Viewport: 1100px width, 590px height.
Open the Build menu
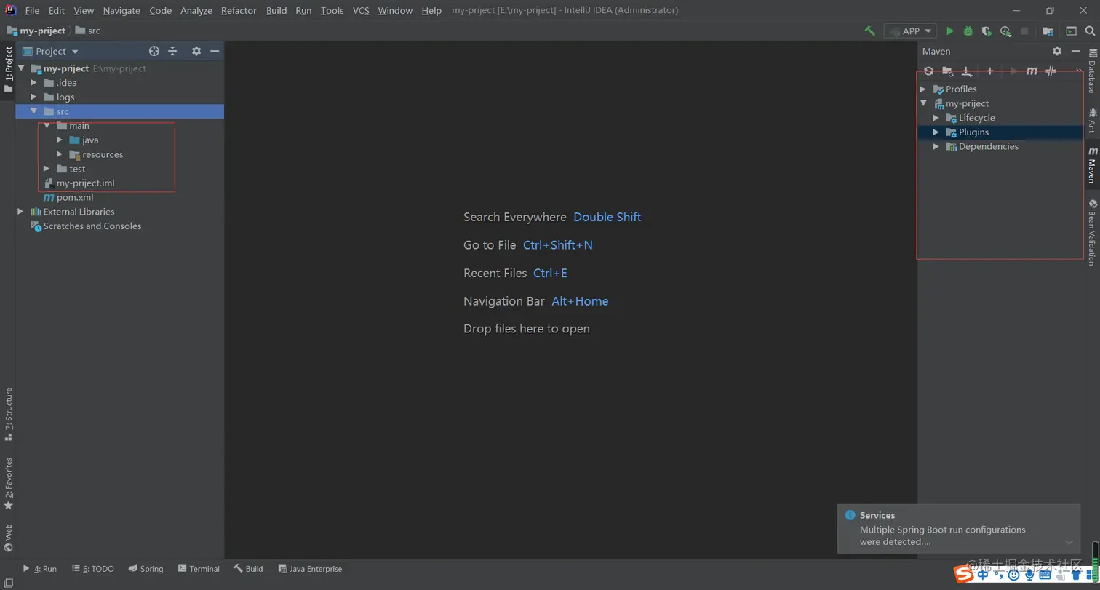coord(276,10)
